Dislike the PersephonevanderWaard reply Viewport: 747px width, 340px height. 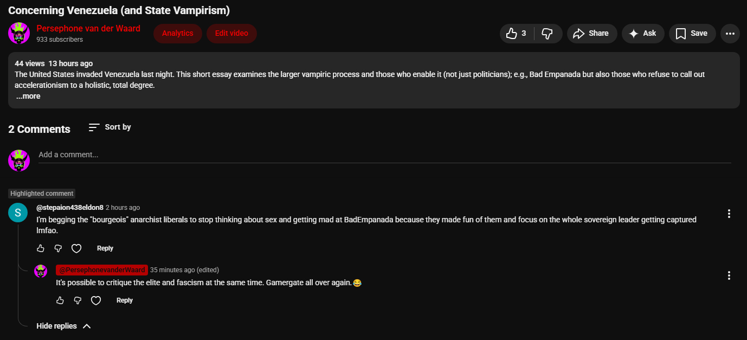pos(78,300)
